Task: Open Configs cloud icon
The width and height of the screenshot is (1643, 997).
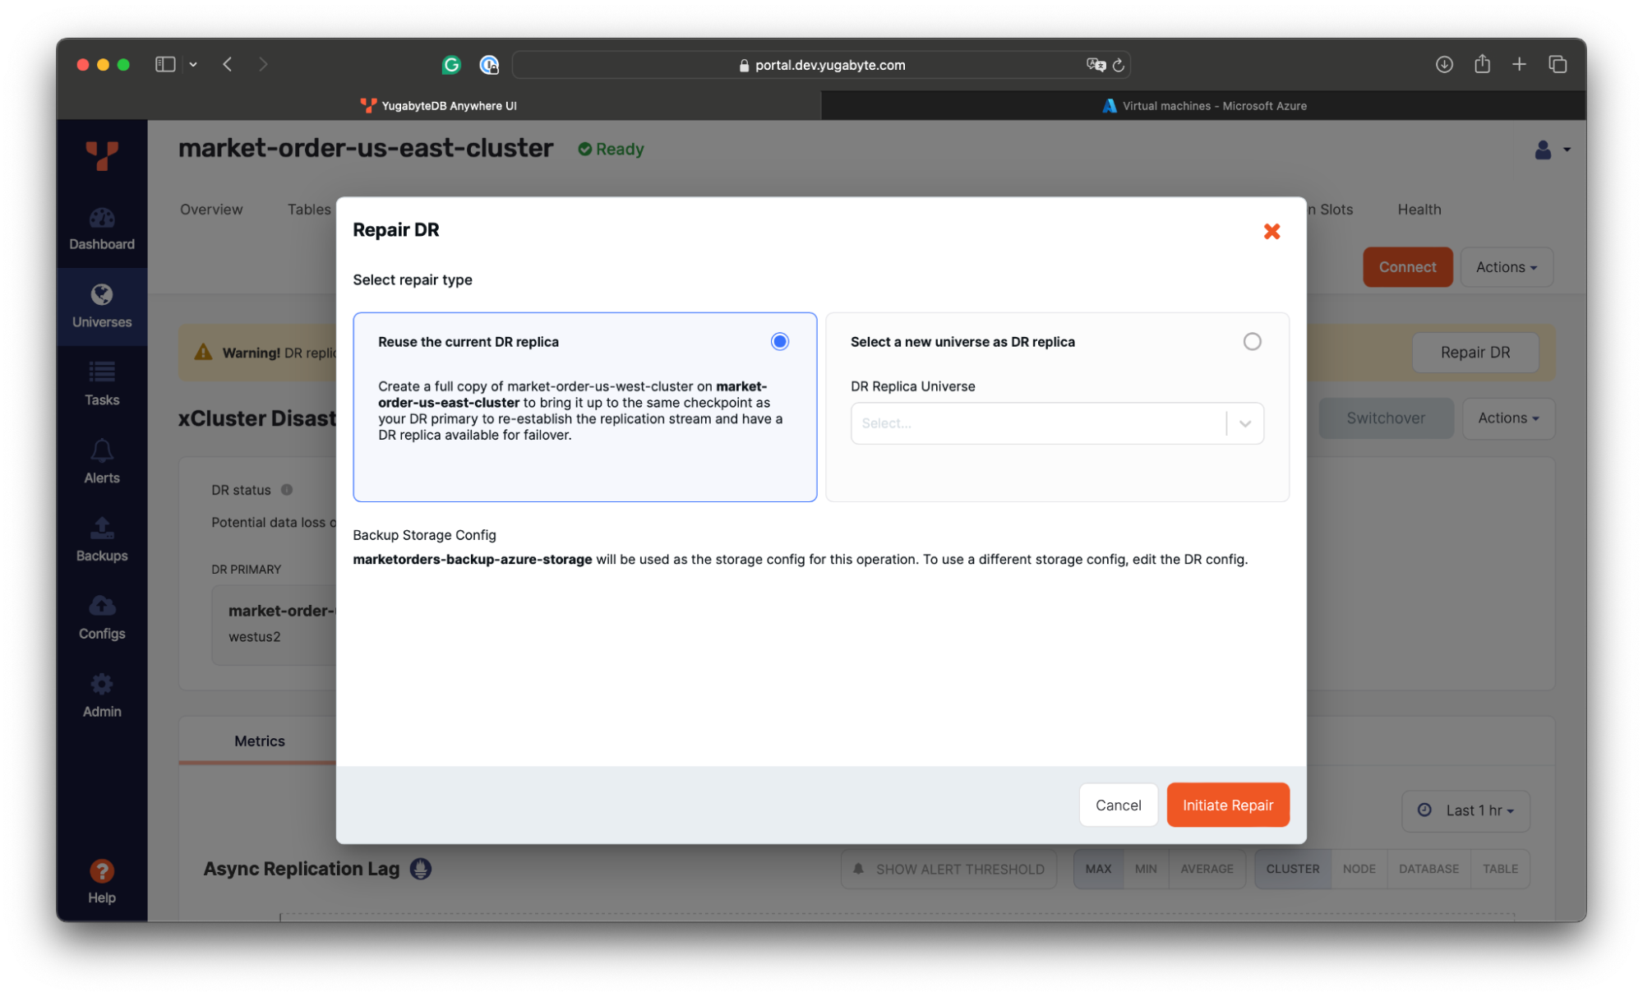Action: pyautogui.click(x=102, y=617)
